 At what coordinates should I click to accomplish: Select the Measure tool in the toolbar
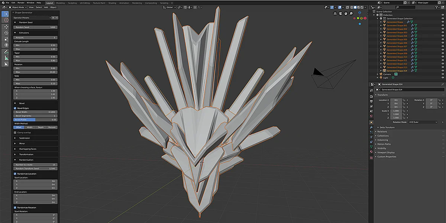pyautogui.click(x=6, y=58)
